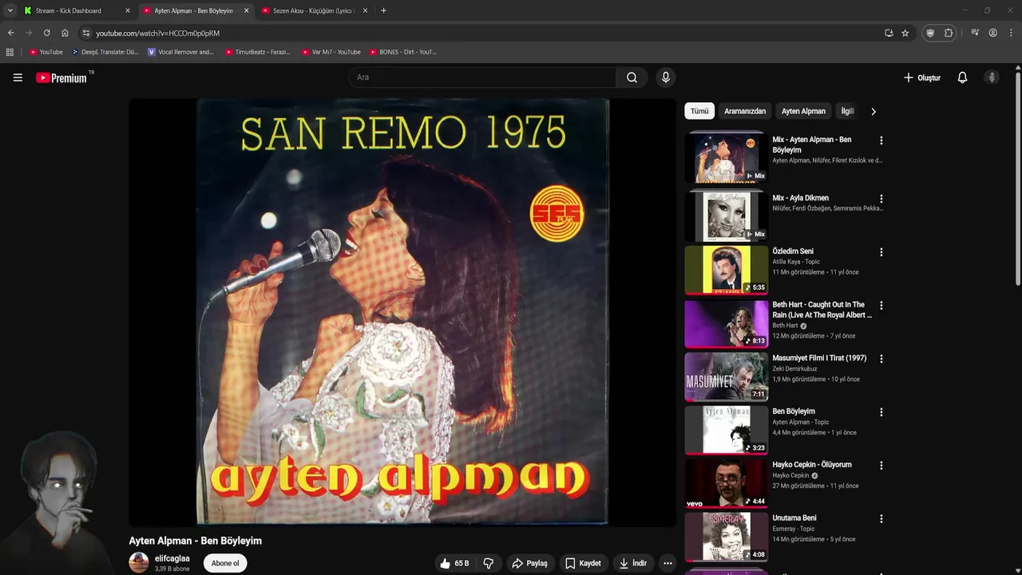Click video player album art
1022x575 pixels.
(x=402, y=311)
